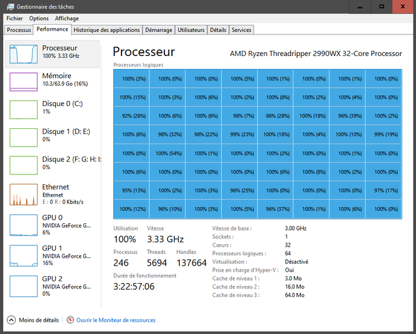Click the core cell showing 97% (17%)
The height and width of the screenshot is (334, 416).
384,191
